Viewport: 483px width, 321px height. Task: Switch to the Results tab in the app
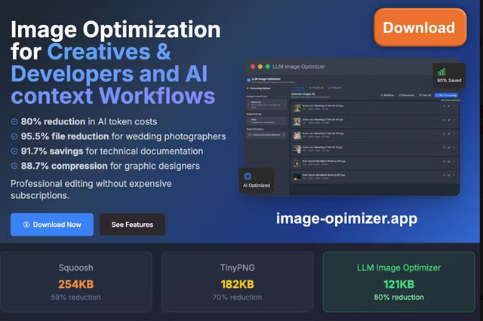(x=316, y=87)
